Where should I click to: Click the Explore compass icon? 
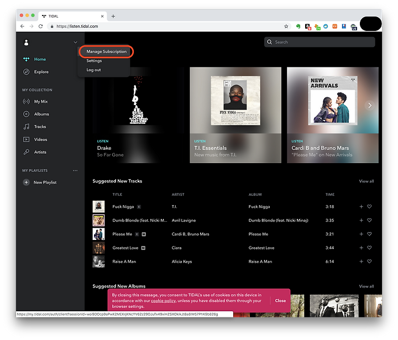point(27,72)
